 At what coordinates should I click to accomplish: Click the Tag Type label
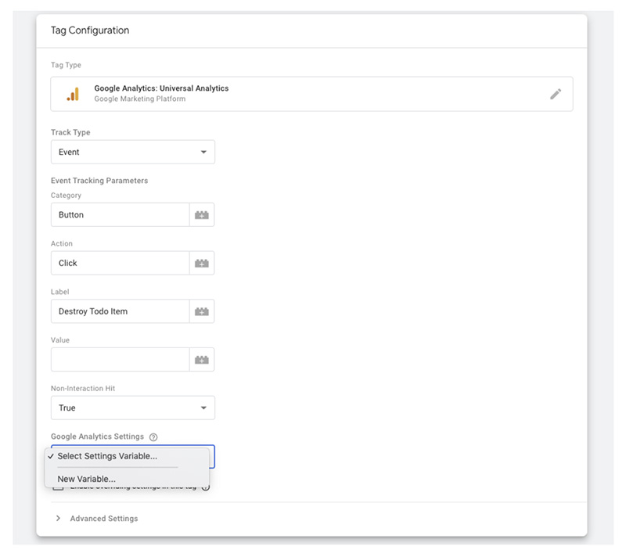click(66, 65)
